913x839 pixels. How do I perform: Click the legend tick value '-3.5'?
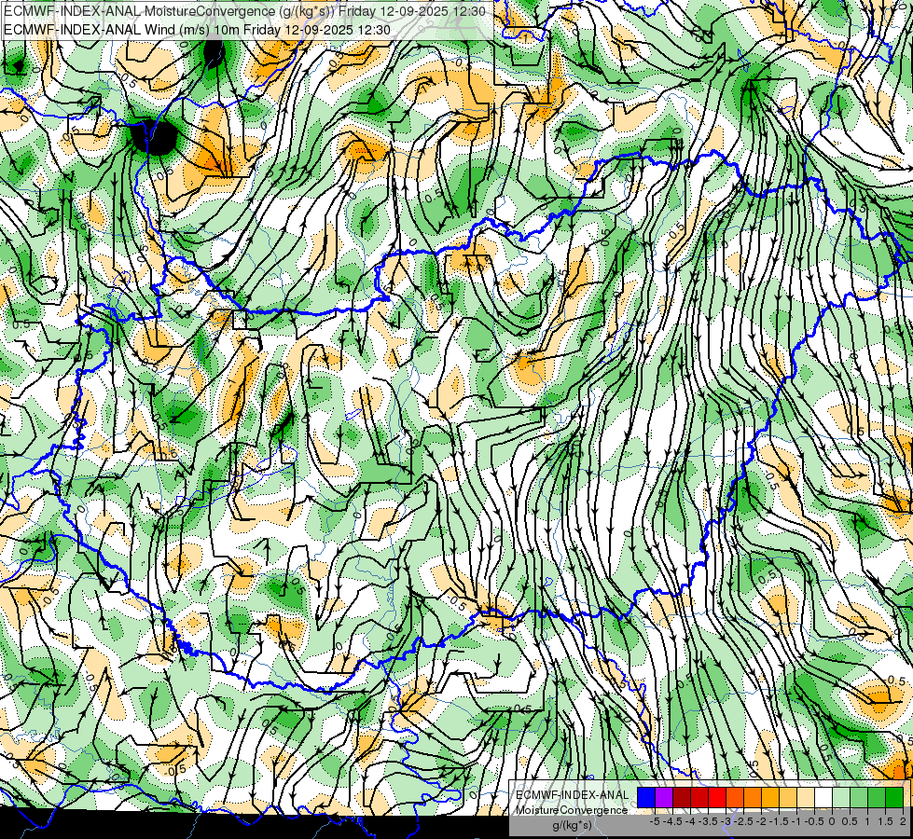708,821
